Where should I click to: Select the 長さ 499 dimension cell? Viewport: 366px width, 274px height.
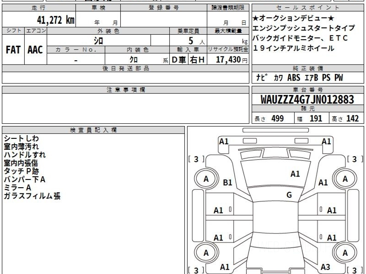click(273, 118)
